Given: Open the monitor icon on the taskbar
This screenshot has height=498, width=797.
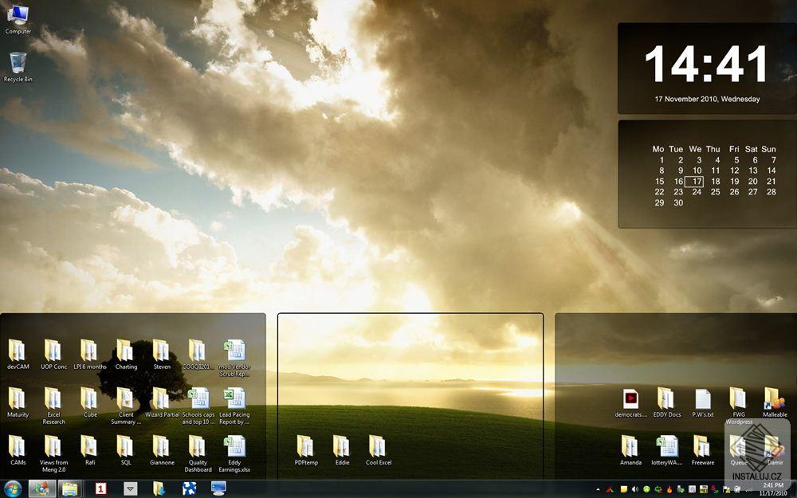Looking at the screenshot, I should [x=218, y=489].
